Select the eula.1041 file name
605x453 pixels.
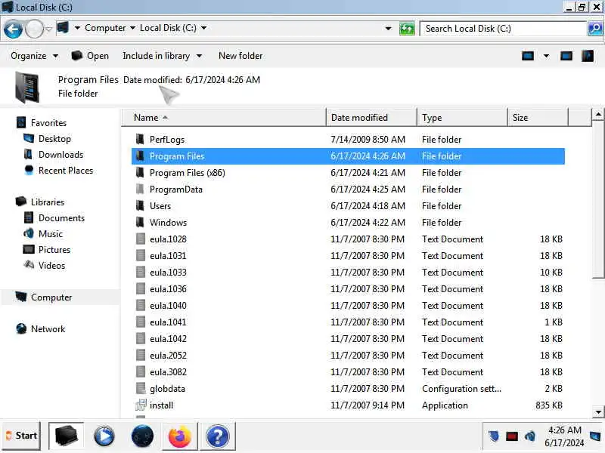(168, 322)
